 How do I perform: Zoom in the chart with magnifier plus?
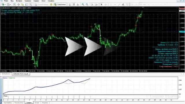click(83, 5)
